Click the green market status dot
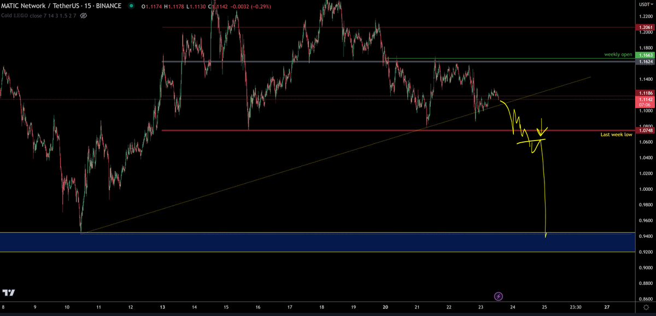The height and width of the screenshot is (316, 656). click(x=131, y=6)
